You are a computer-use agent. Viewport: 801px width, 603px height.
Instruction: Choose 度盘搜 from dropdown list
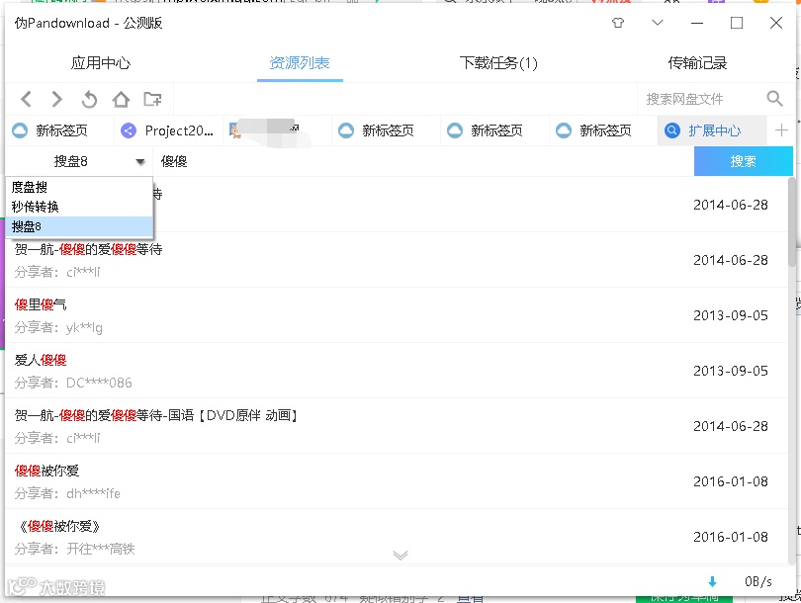click(79, 188)
